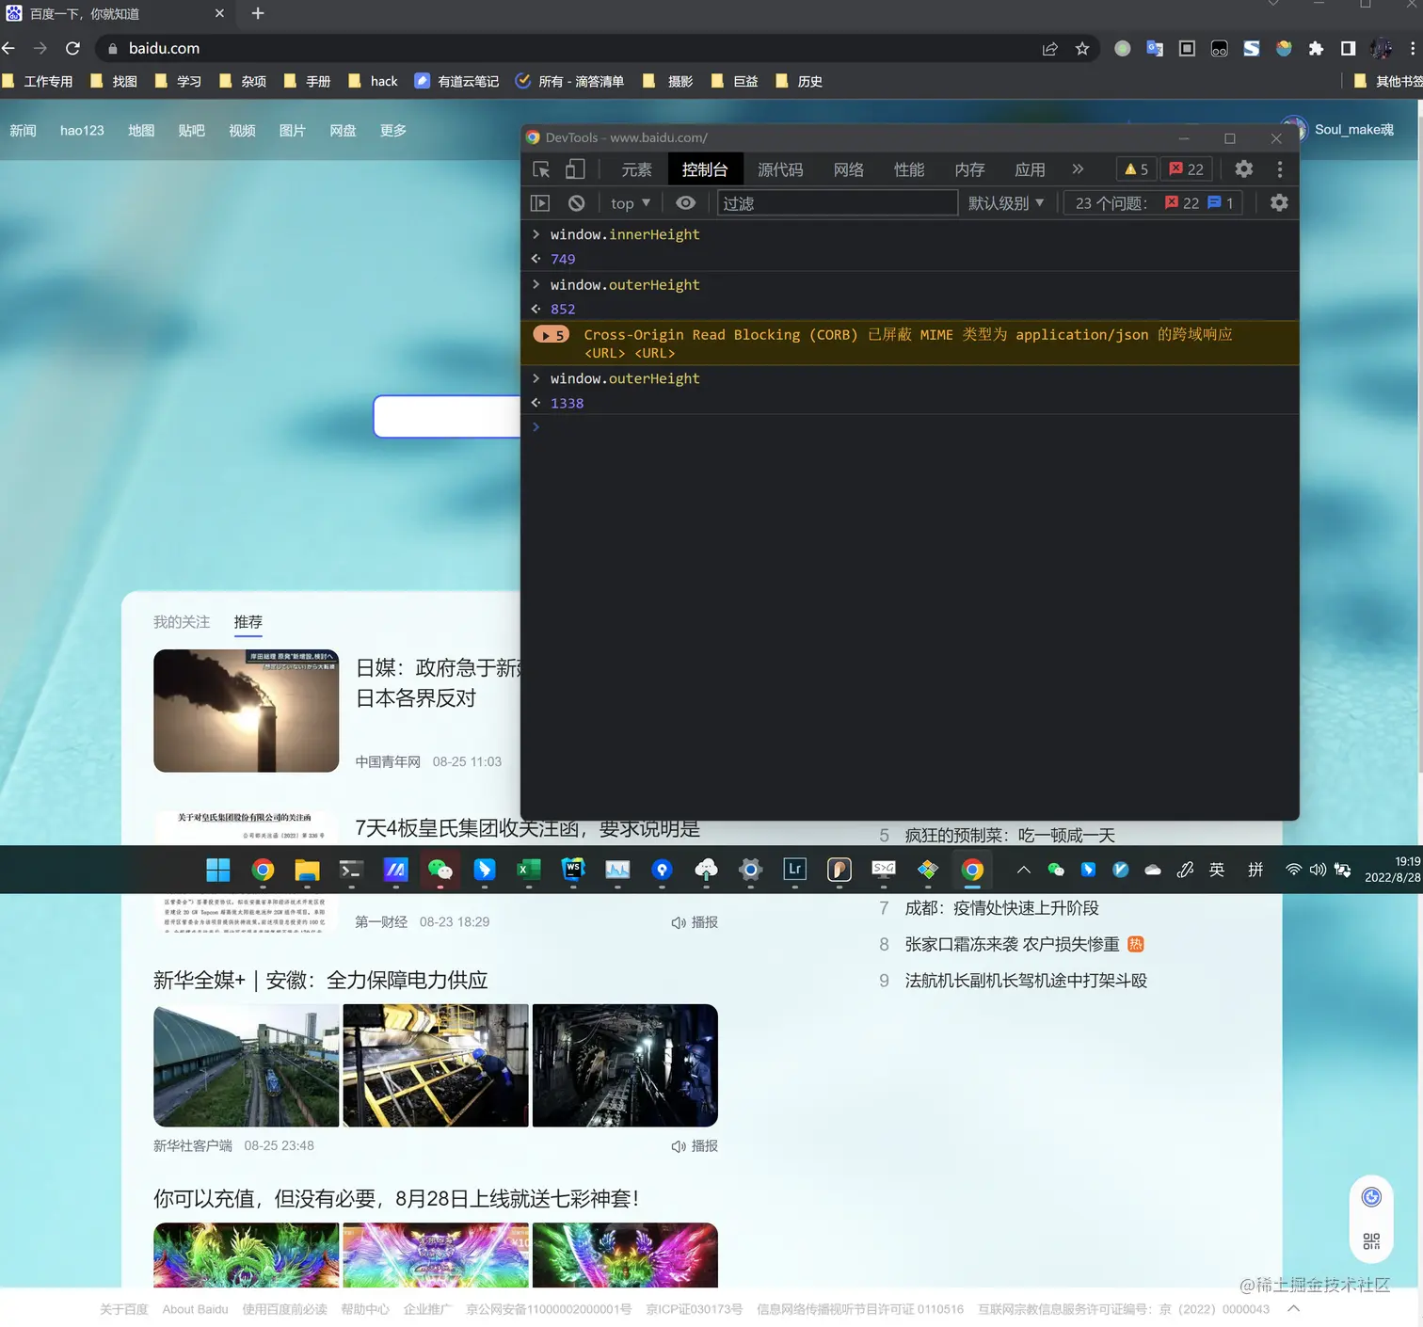Viewport: 1423px width, 1327px height.
Task: Open the 23 个问题 issues link
Action: [1154, 203]
